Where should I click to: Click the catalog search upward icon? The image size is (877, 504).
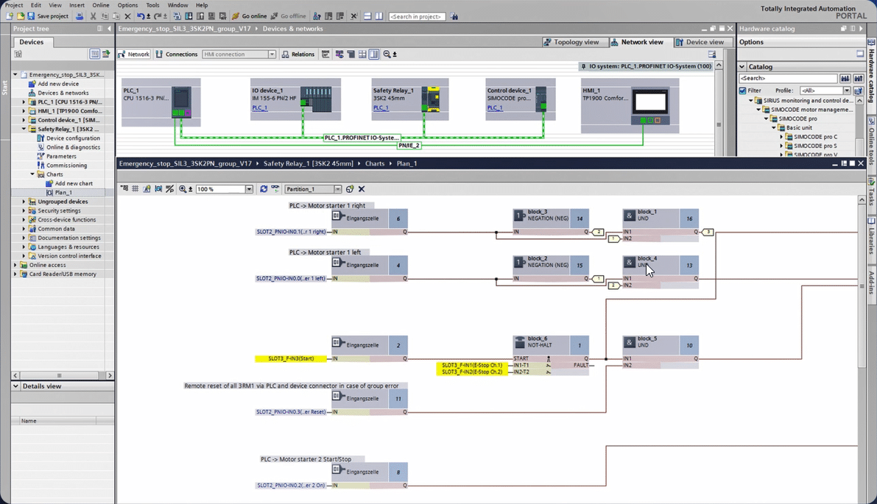tap(858, 78)
